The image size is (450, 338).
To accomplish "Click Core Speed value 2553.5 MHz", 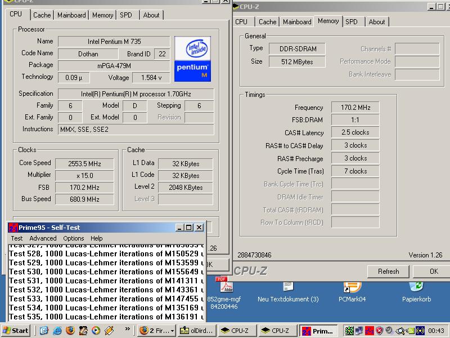I will tap(84, 164).
